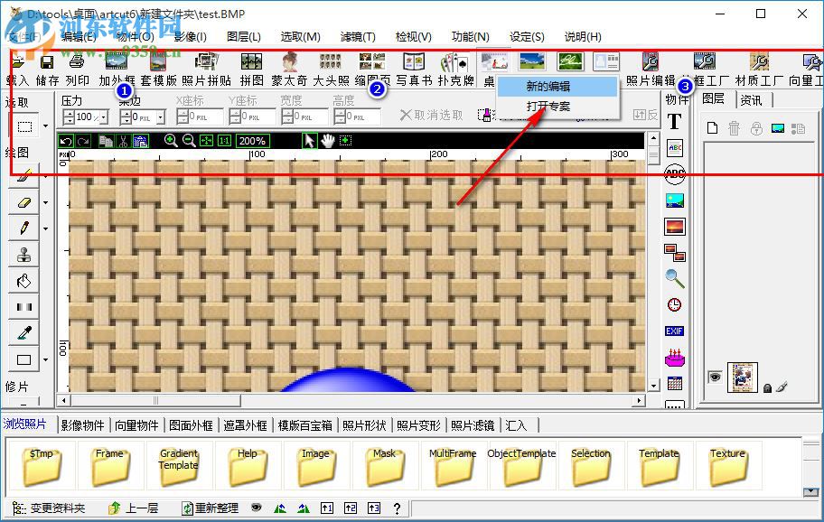Create a new layer with the page icon
The width and height of the screenshot is (824, 522).
click(712, 128)
